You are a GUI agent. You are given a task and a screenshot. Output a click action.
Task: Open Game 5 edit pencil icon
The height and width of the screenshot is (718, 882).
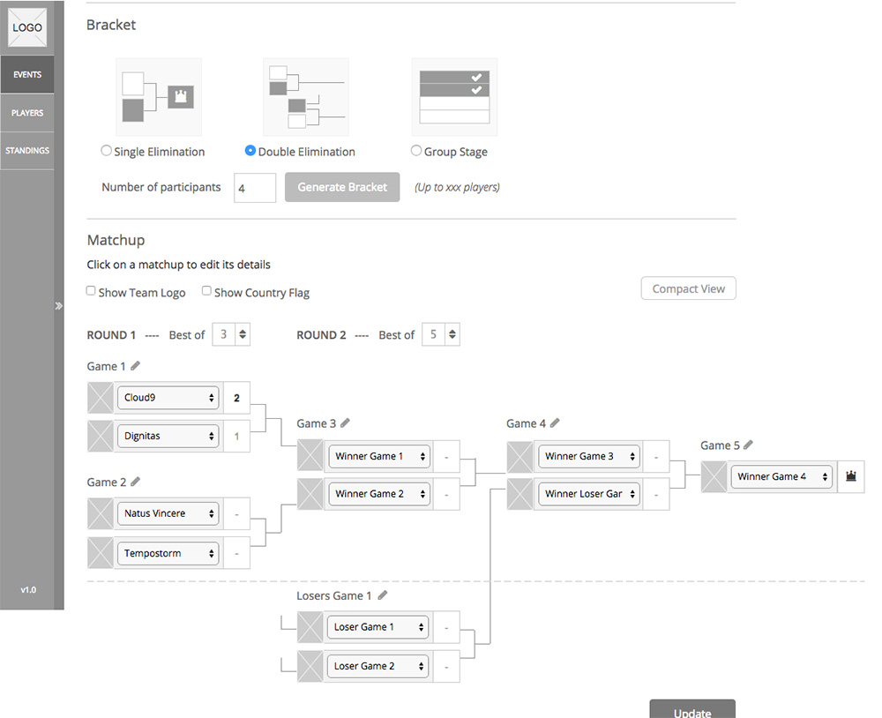749,445
